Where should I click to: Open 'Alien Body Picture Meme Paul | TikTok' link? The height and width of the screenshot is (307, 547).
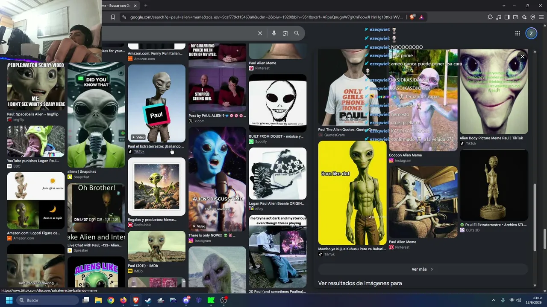[491, 138]
